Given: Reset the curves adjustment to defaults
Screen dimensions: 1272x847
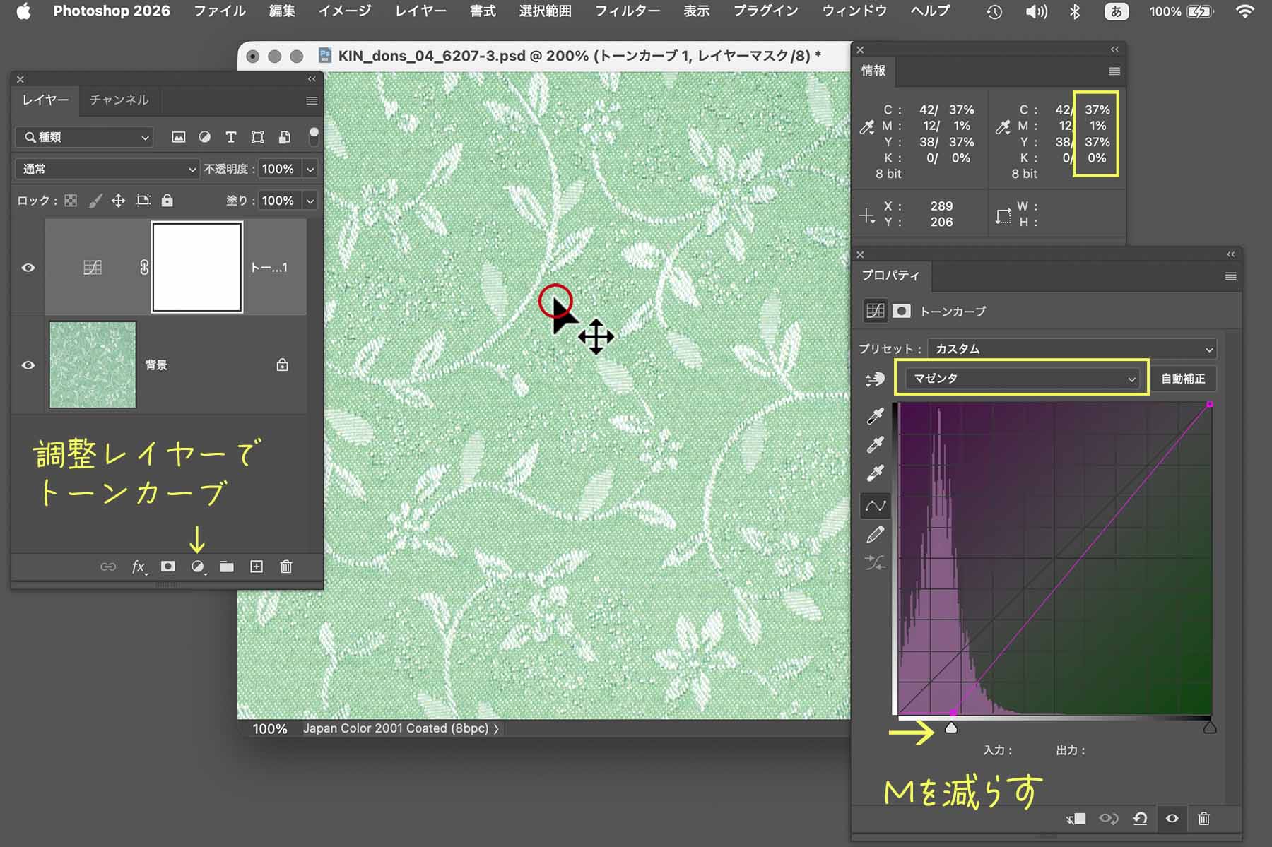Looking at the screenshot, I should 1140,819.
